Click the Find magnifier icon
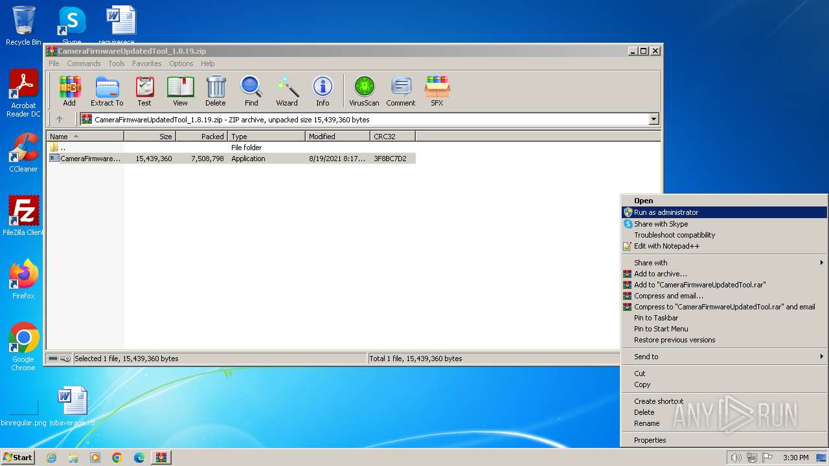The height and width of the screenshot is (466, 829). 251,91
